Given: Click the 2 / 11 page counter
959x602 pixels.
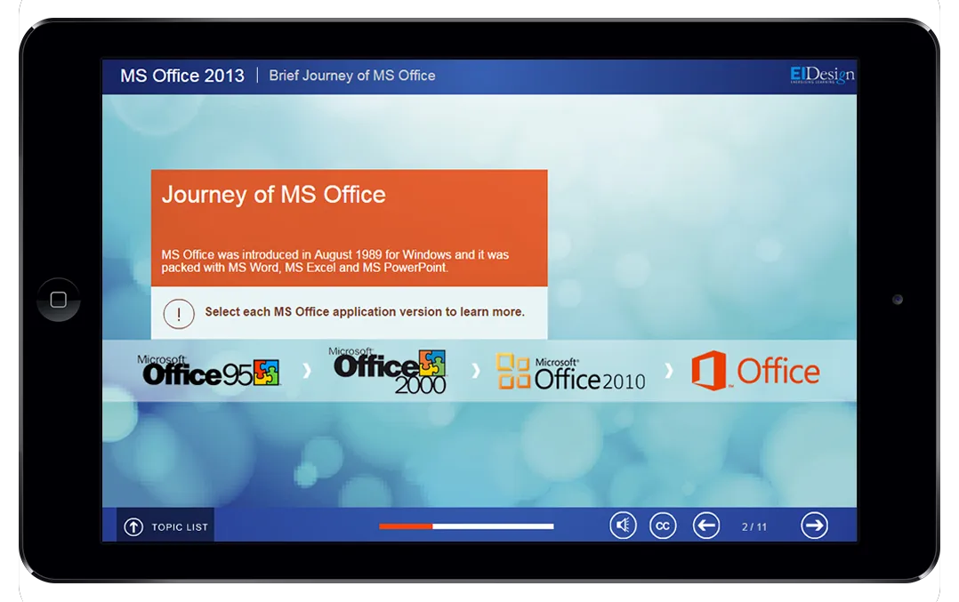Looking at the screenshot, I should [x=754, y=526].
